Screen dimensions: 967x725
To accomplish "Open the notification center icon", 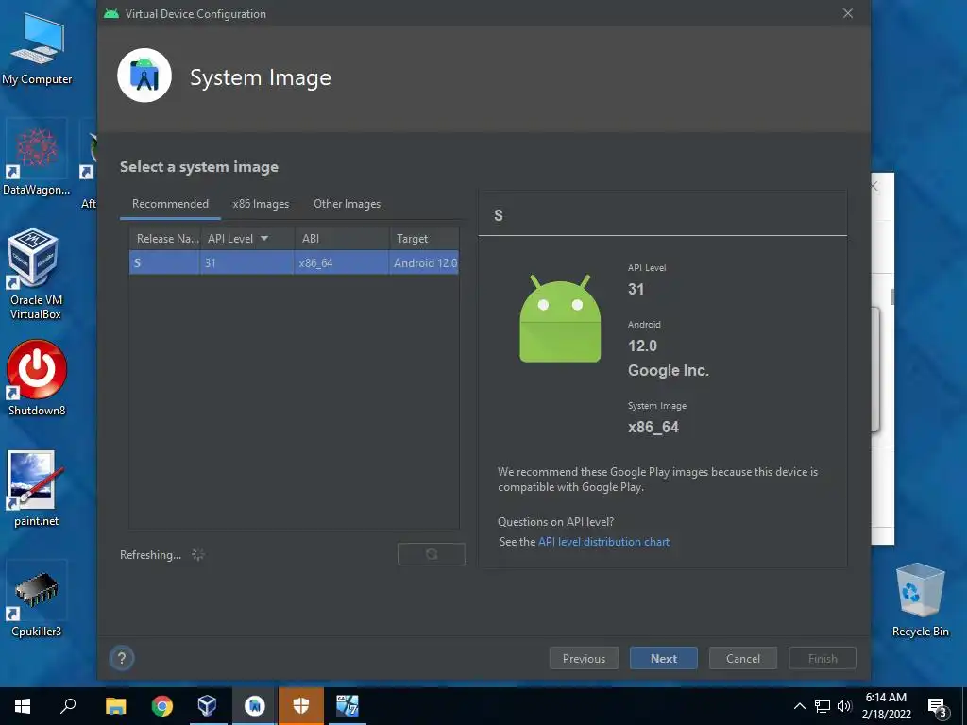I will click(x=938, y=707).
